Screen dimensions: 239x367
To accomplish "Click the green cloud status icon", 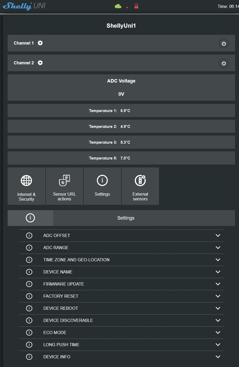I will (x=118, y=6).
